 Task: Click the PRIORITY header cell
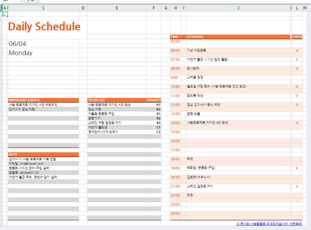pyautogui.click(x=154, y=100)
